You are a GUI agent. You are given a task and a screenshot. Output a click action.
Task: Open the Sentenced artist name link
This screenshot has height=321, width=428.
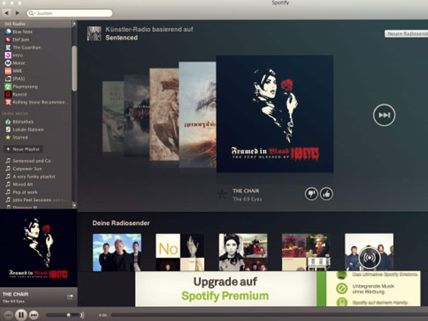121,38
